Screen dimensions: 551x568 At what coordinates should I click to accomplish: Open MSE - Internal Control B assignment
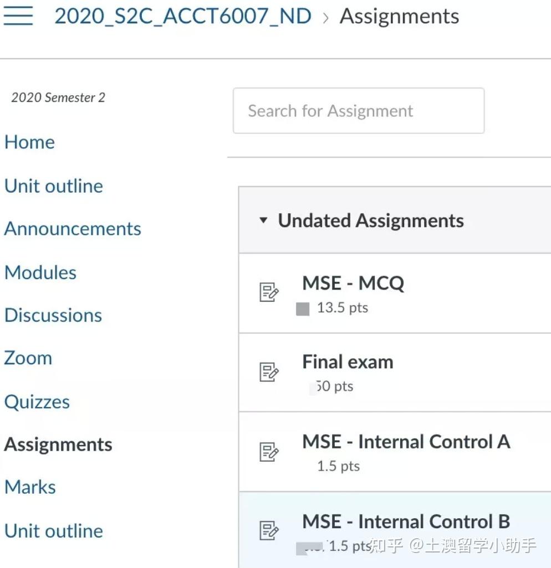point(406,521)
